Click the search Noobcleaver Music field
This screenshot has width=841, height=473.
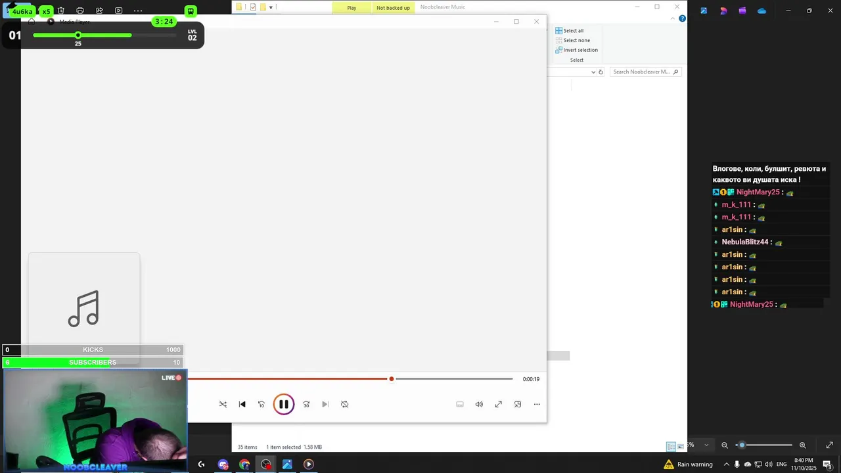point(645,72)
